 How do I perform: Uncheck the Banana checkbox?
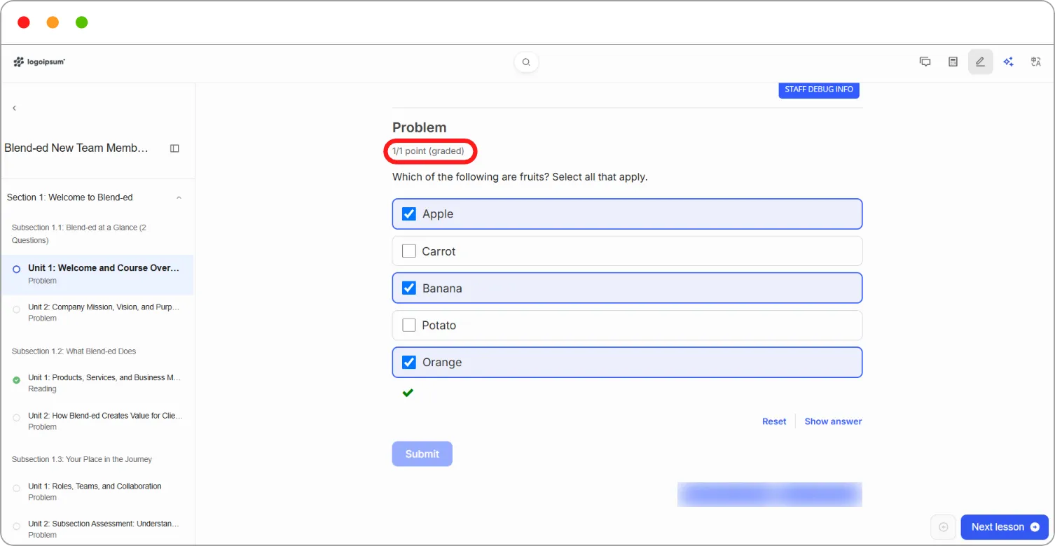pos(409,288)
